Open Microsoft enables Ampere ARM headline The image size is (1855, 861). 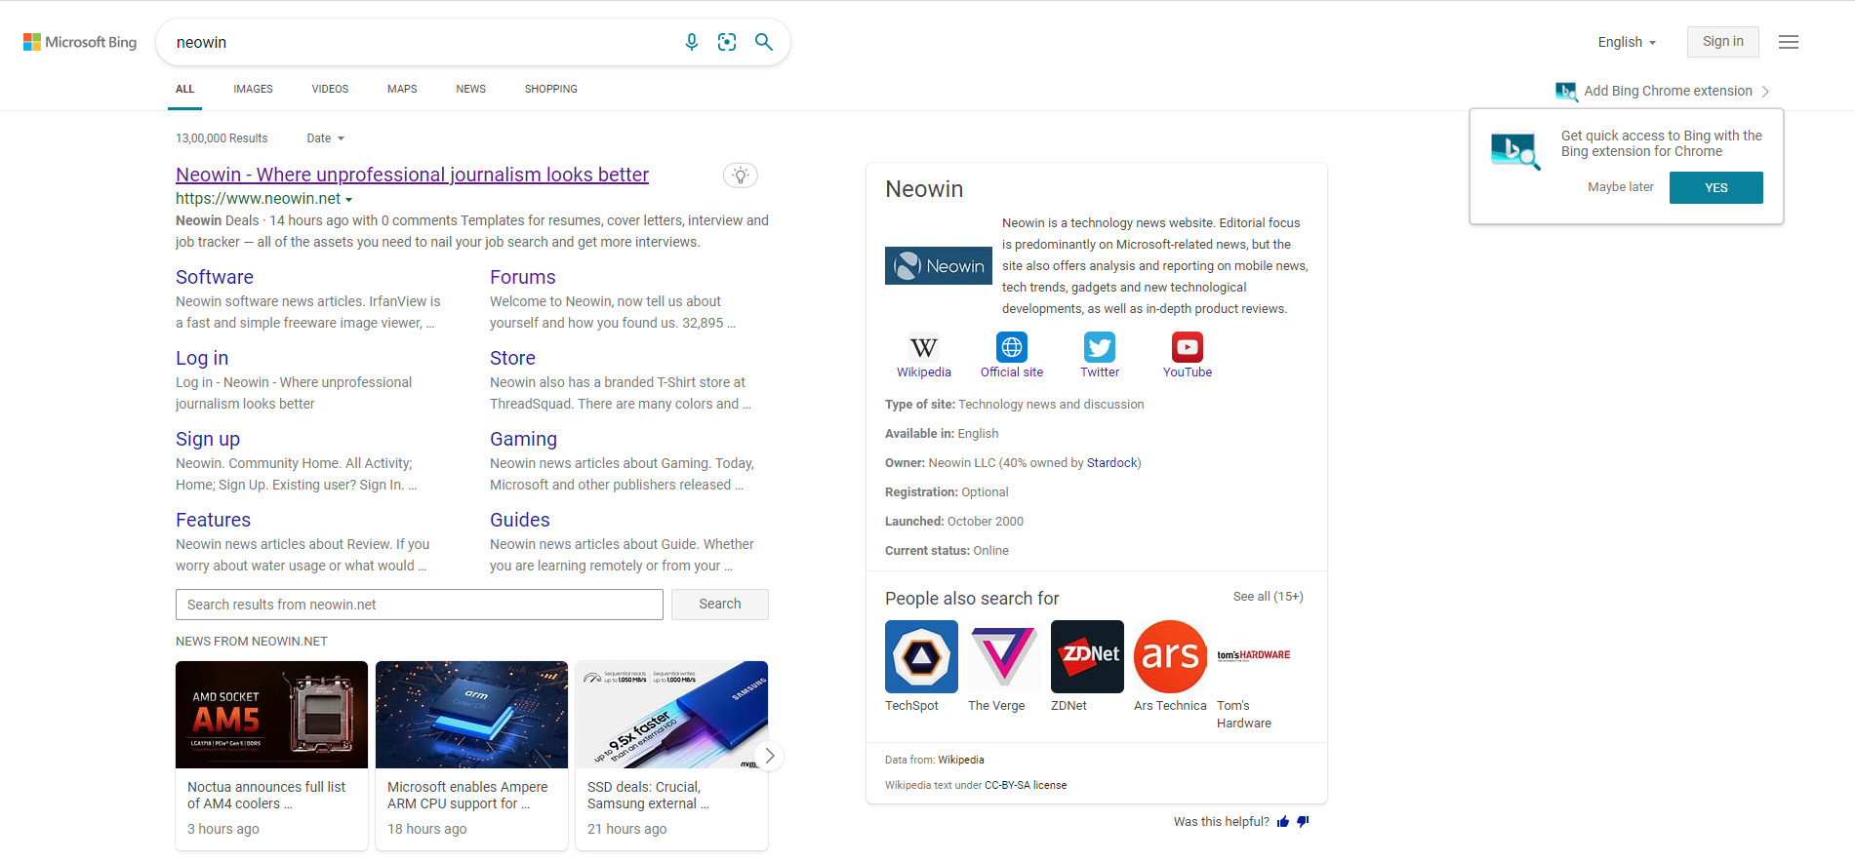click(467, 796)
